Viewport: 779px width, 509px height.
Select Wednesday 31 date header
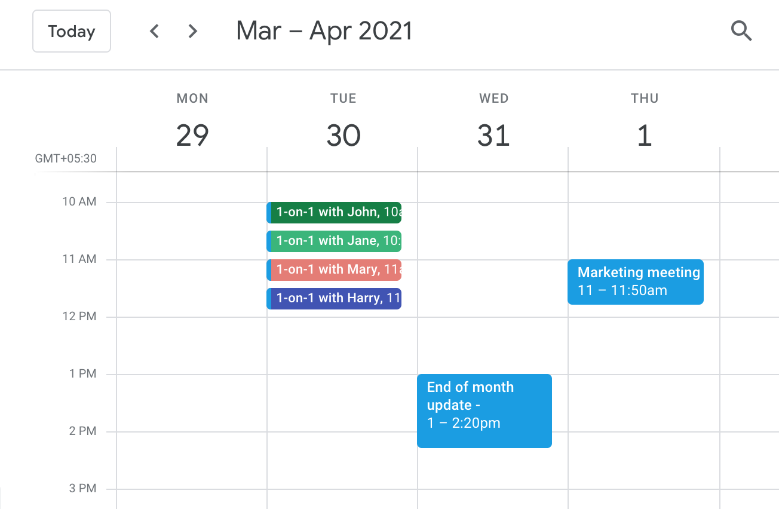point(493,136)
